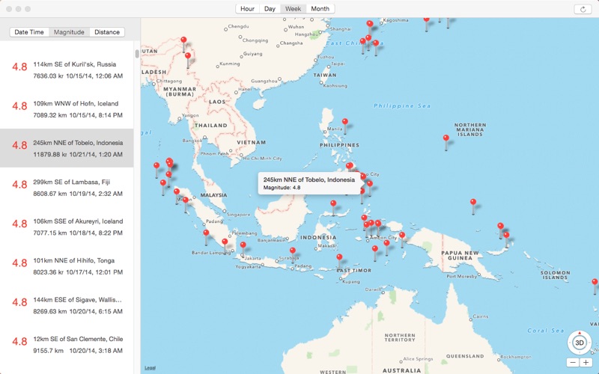This screenshot has width=599, height=374.
Task: Click the lone pin north of Papua New Guinea
Action: [x=473, y=202]
